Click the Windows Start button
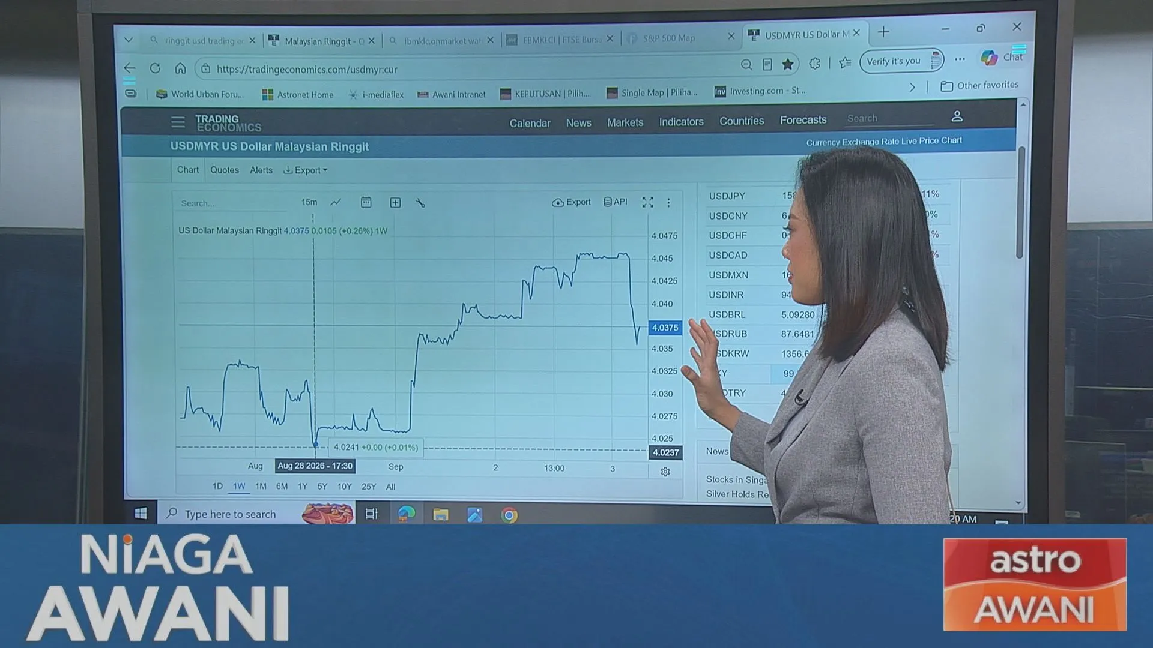 pos(141,514)
